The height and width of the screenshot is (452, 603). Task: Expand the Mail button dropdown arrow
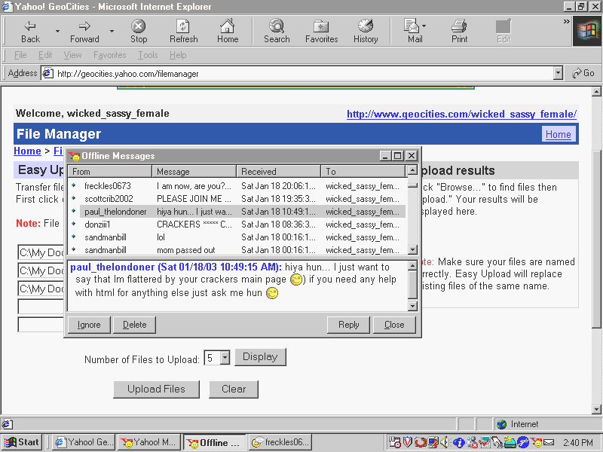pyautogui.click(x=424, y=26)
